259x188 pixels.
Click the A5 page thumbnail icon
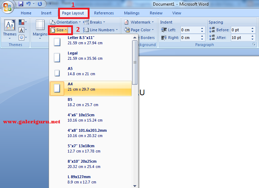pos(57,73)
